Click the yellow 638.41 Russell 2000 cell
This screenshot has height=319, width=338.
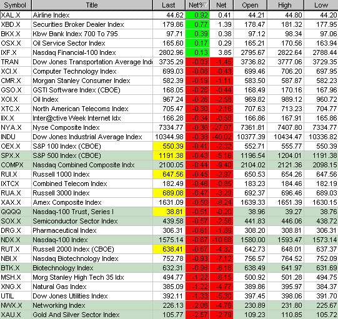point(169,249)
